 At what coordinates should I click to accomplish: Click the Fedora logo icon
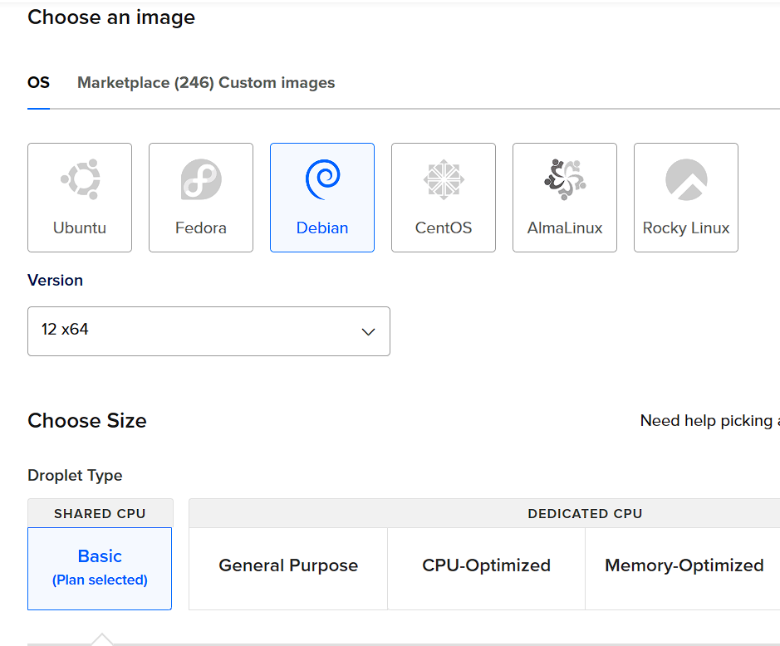201,179
